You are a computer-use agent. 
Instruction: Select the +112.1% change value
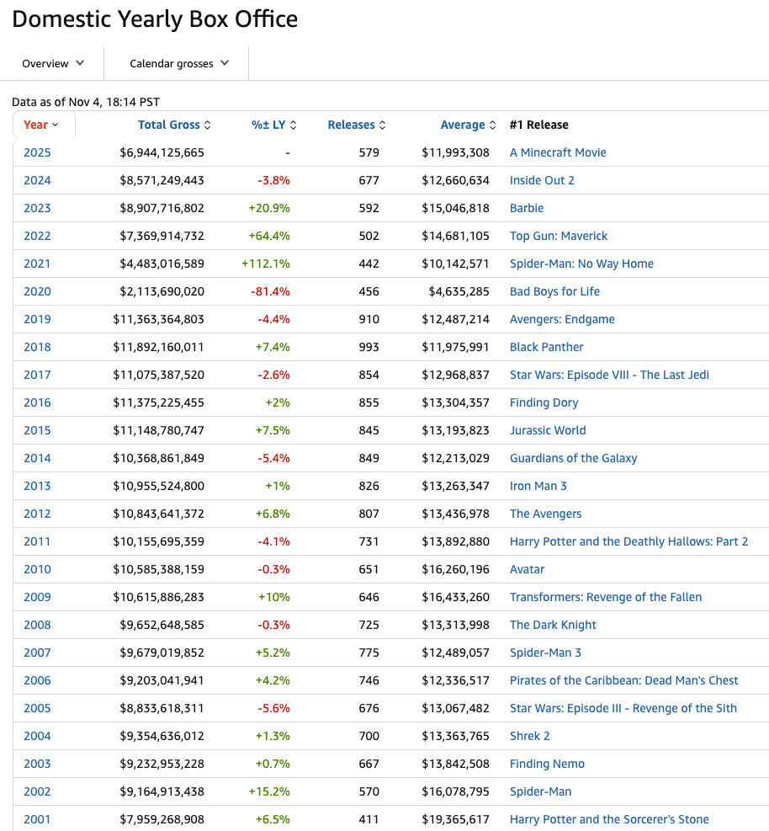click(x=265, y=264)
